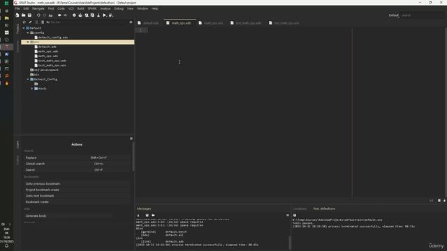Run the Global search action

click(77, 164)
